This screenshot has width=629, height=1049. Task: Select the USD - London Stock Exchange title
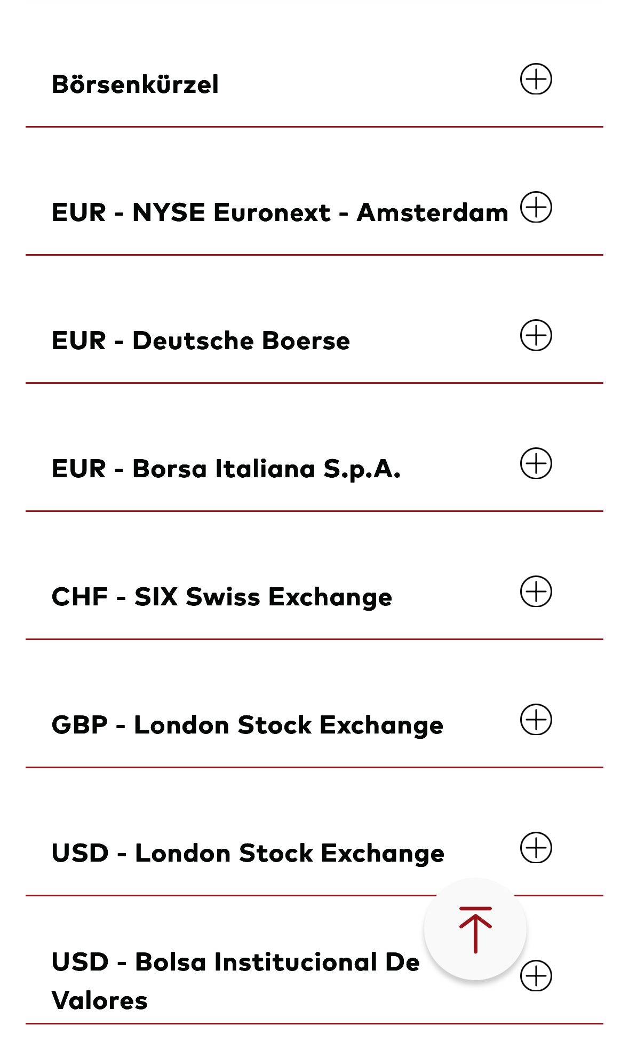(248, 853)
